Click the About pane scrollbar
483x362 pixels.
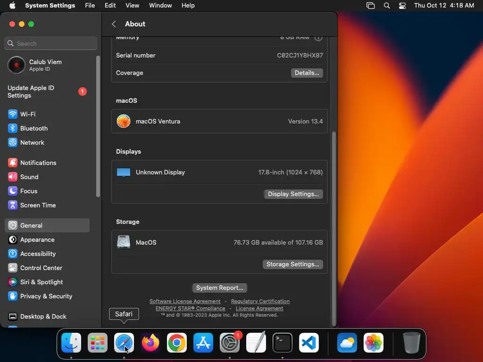pos(334,229)
